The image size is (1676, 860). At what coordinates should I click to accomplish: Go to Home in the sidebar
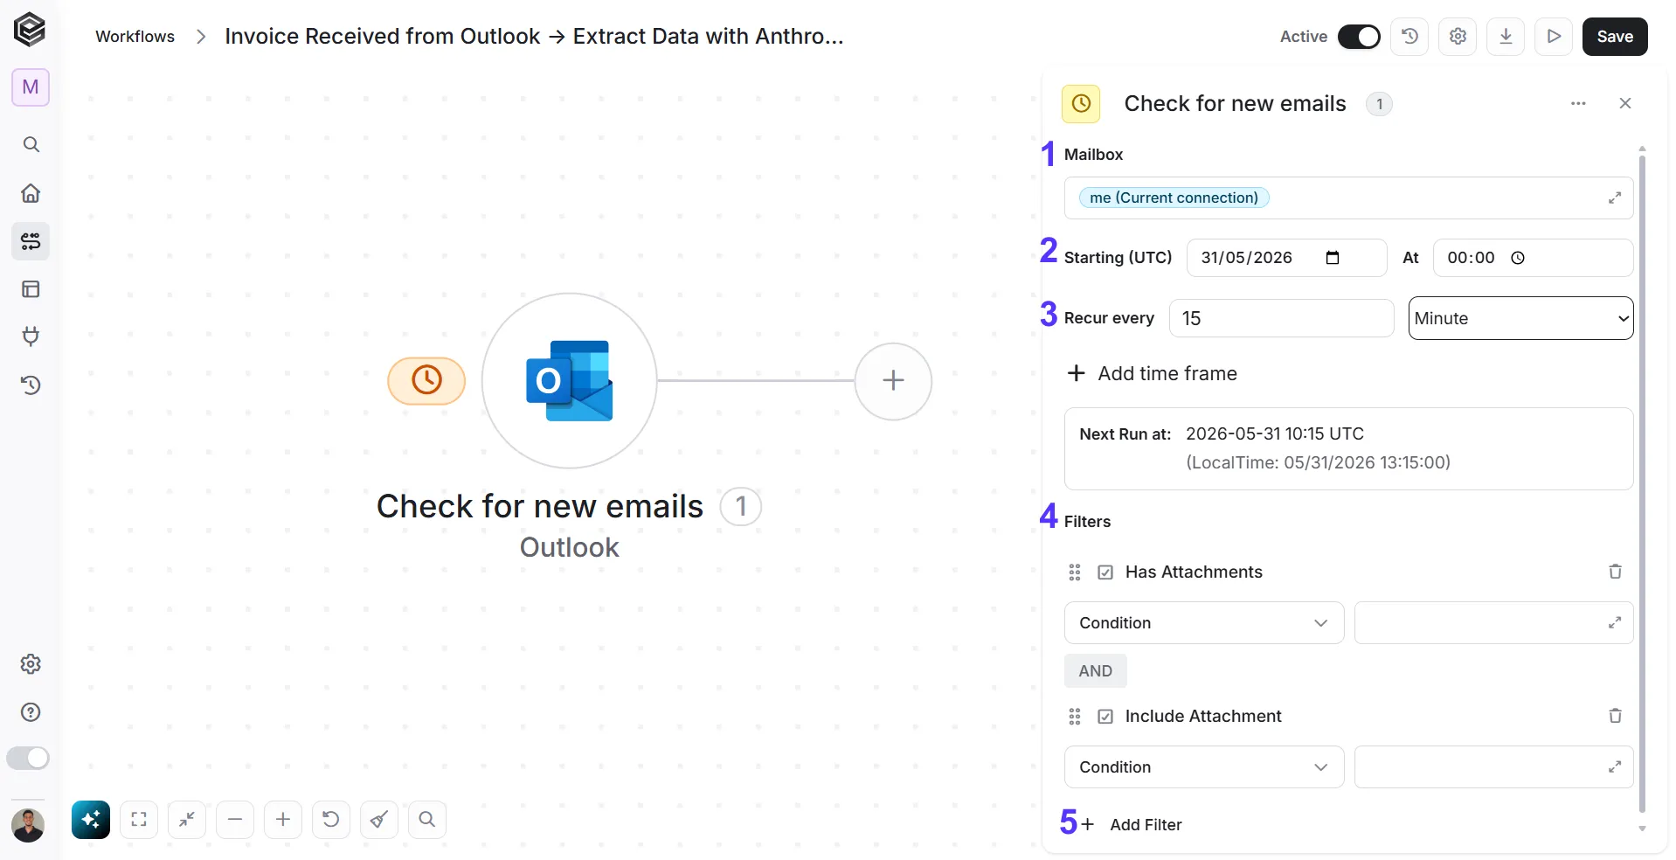[31, 193]
